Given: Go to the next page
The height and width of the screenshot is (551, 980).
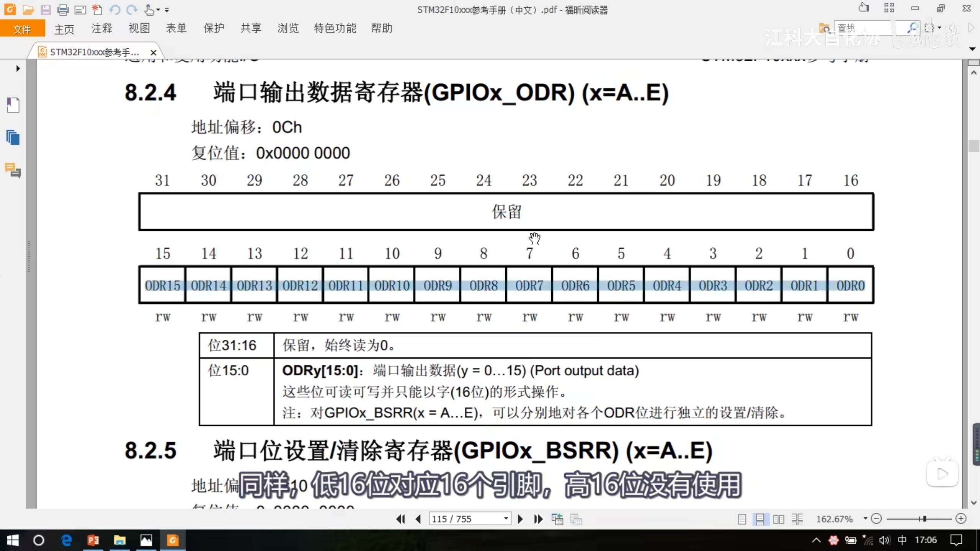Looking at the screenshot, I should 520,519.
